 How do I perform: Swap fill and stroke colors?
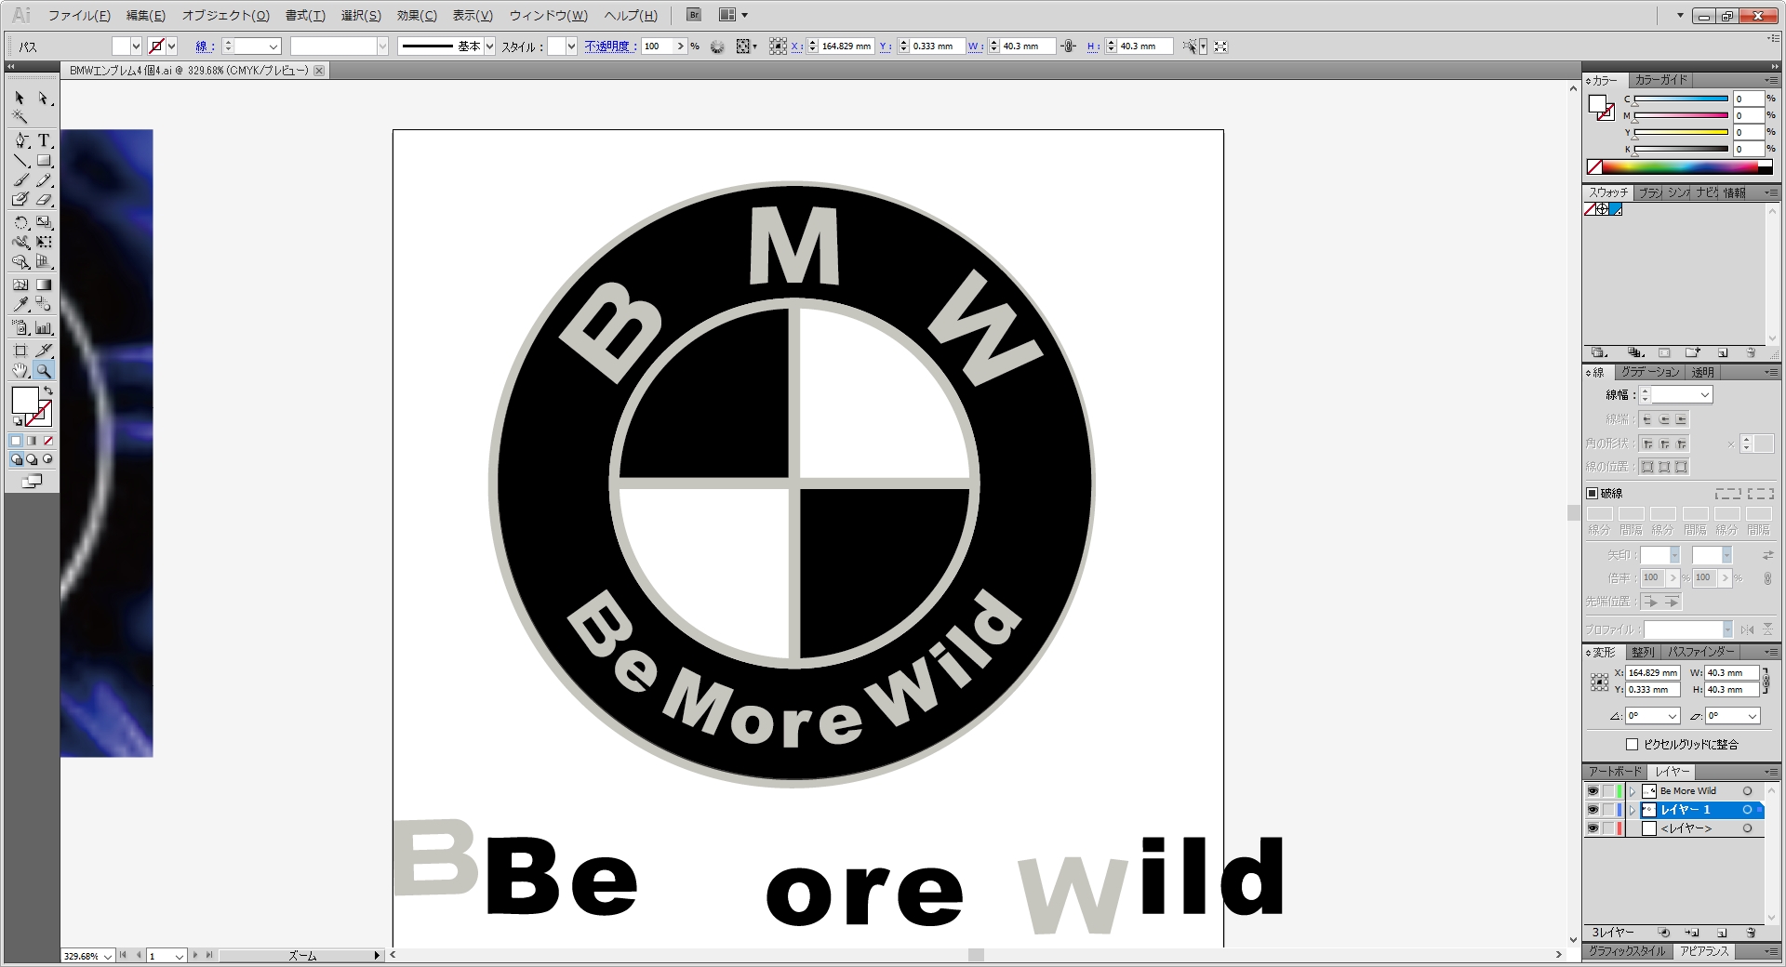point(48,391)
